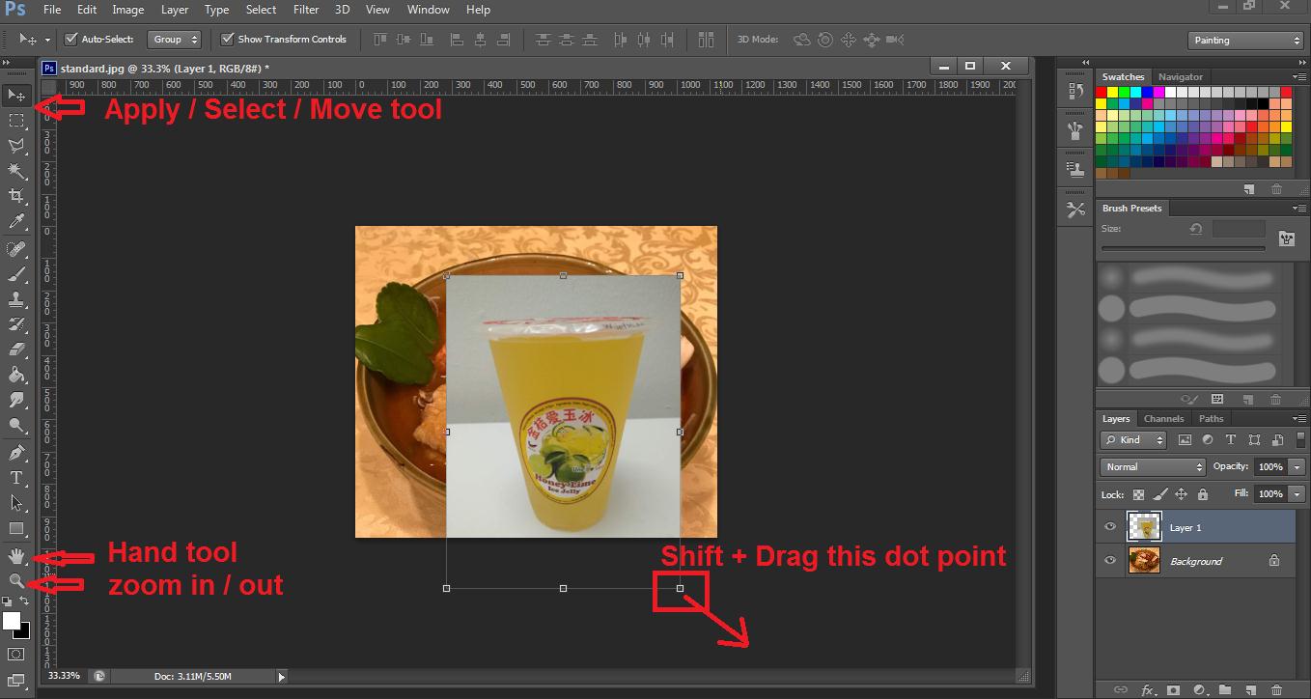Expand the Painting workspace dropdown
Image resolution: width=1311 pixels, height=699 pixels.
(1245, 41)
